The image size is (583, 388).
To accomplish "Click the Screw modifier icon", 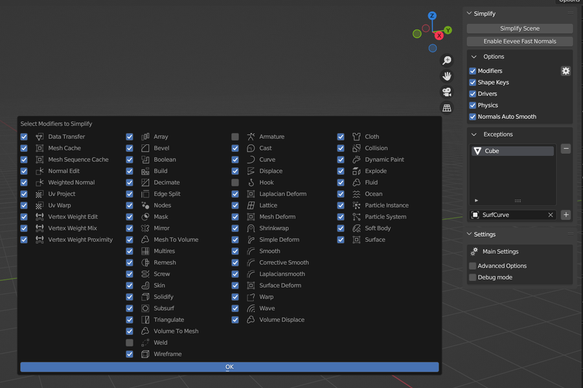I will pyautogui.click(x=145, y=274).
